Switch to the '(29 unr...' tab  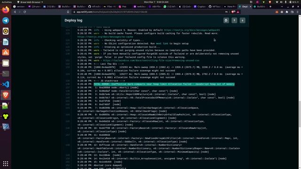[x=34, y=7]
